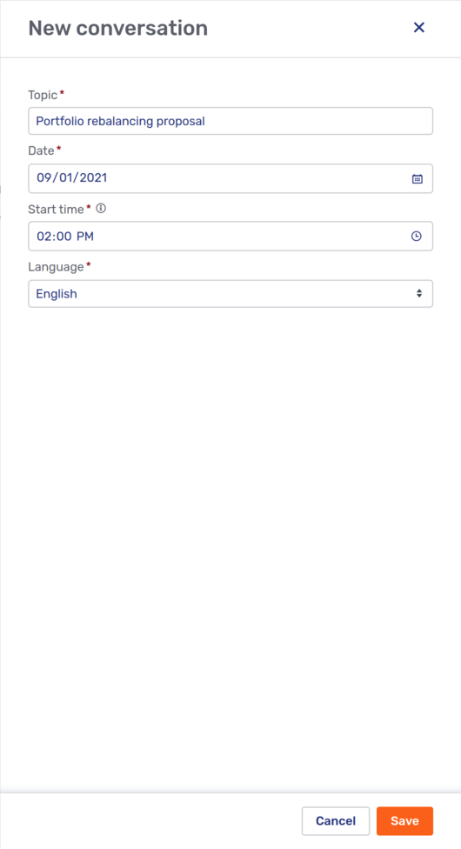Select the hour 02 in Start time
Screen dimensions: 461x849
(43, 236)
